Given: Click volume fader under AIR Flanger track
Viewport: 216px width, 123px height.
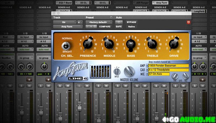Looking at the screenshot, I should (x=137, y=117).
